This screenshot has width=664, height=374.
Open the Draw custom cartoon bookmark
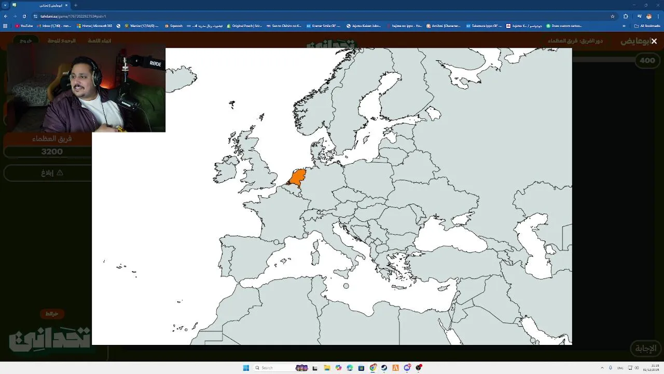point(564,25)
